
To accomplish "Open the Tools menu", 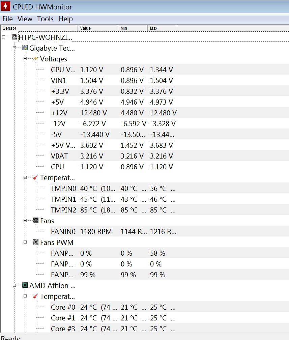I will point(45,19).
